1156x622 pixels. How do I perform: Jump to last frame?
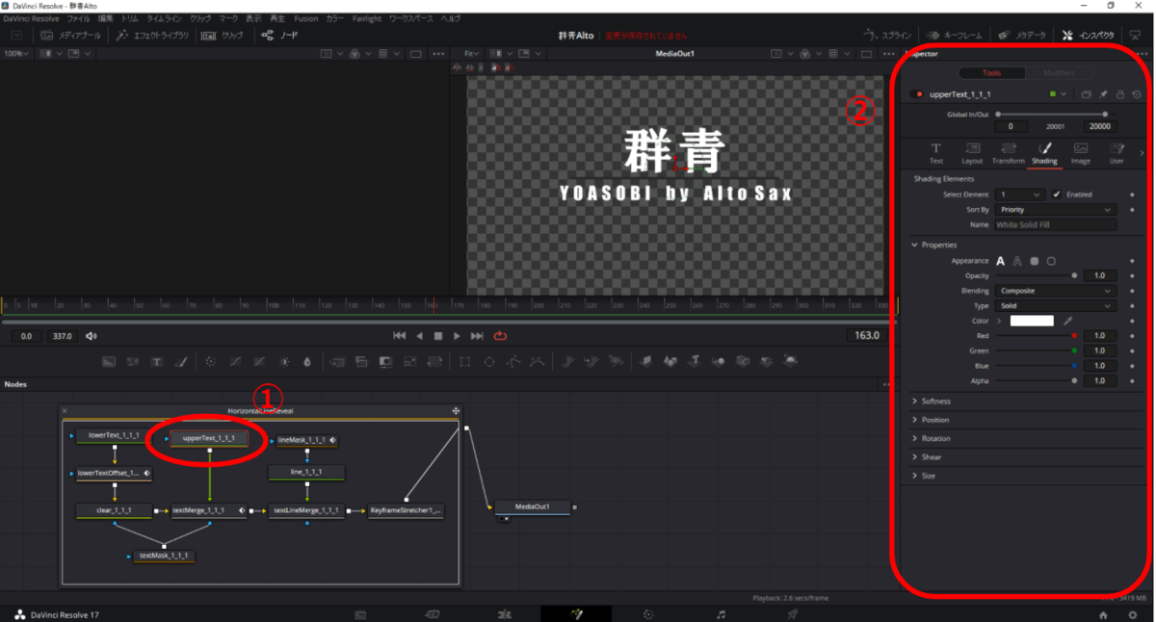click(x=477, y=336)
